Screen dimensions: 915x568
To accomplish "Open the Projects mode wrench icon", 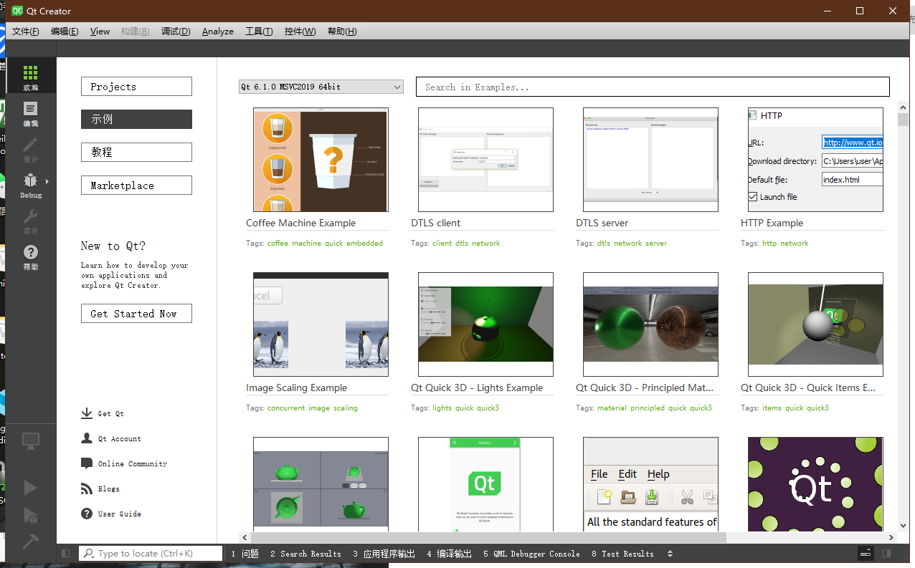I will [30, 216].
